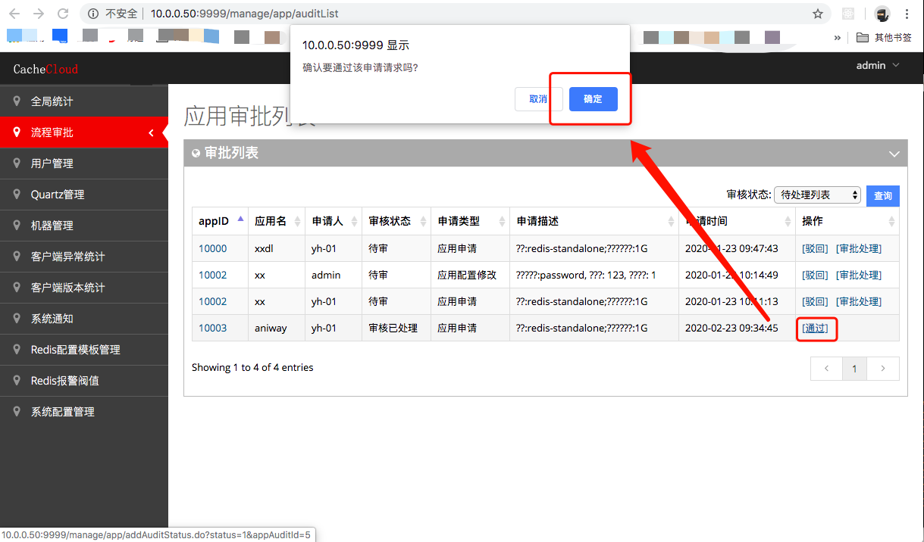Click the site security info icon

click(x=94, y=14)
